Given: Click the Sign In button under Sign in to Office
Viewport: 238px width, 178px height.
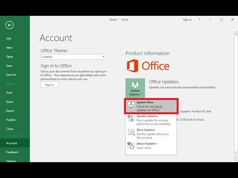Looking at the screenshot, I should pos(50,85).
